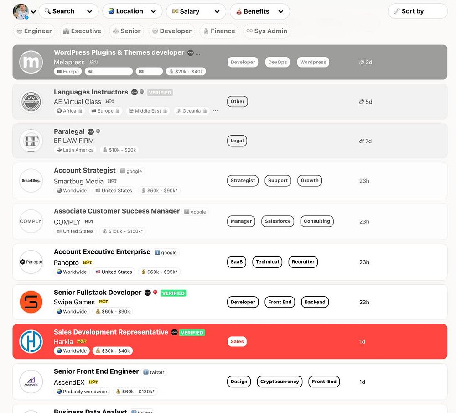This screenshot has width=456, height=413.
Task: Filter by the Finance category
Action: (219, 31)
